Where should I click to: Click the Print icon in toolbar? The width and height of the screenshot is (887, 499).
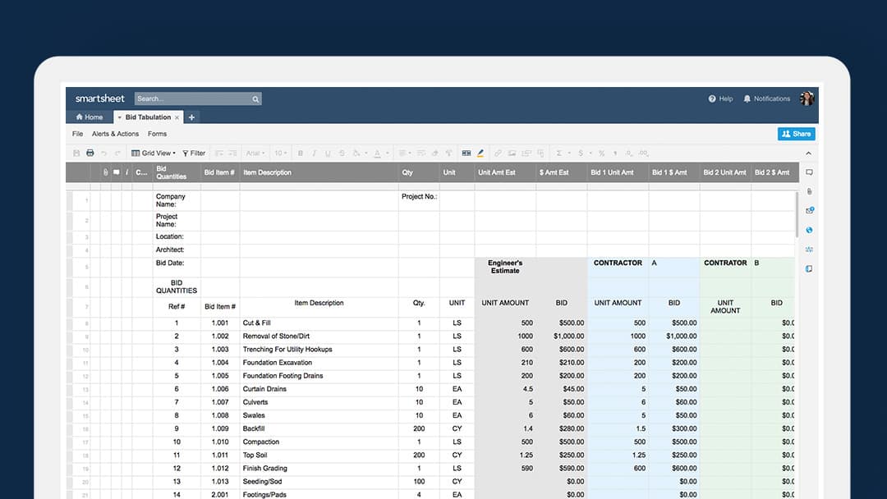pos(90,153)
